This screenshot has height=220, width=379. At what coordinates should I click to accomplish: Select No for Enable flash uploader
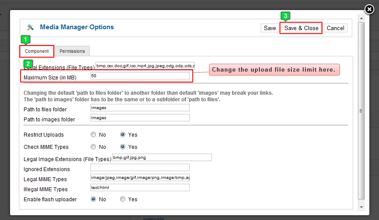(x=93, y=199)
